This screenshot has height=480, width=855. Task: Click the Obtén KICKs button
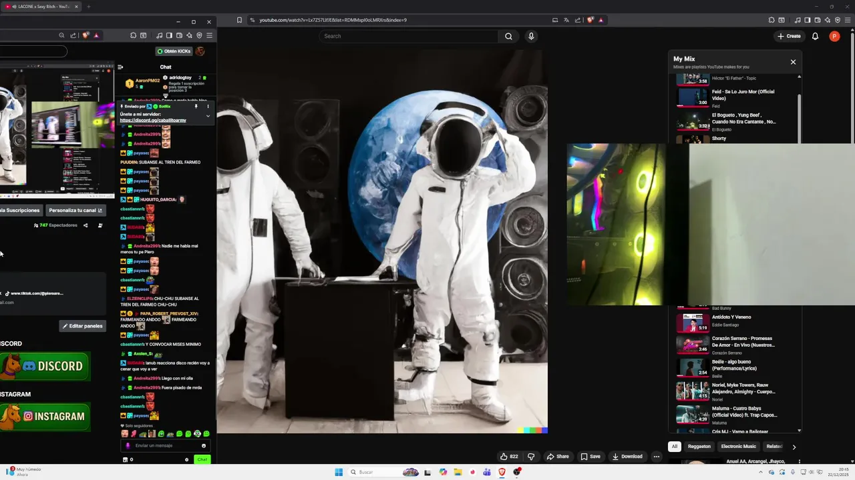pos(174,51)
